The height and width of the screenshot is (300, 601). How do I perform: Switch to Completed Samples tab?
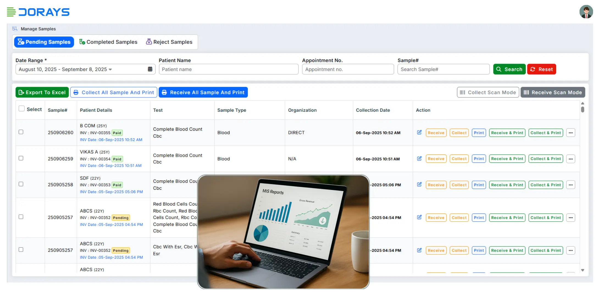coord(108,42)
